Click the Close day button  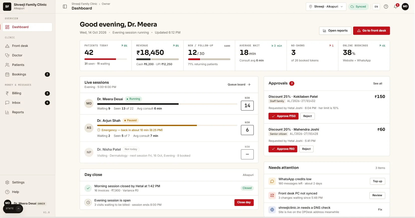point(244,202)
